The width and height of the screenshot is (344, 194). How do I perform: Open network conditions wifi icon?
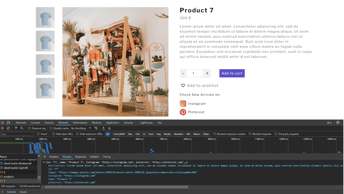[x=95, y=128]
